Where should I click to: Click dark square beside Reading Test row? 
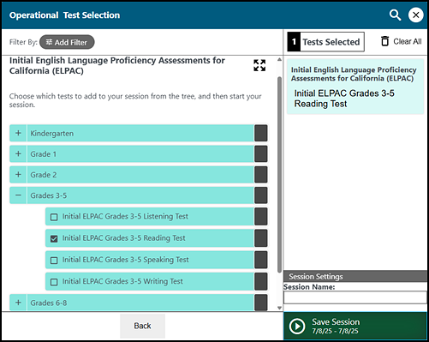(x=261, y=238)
